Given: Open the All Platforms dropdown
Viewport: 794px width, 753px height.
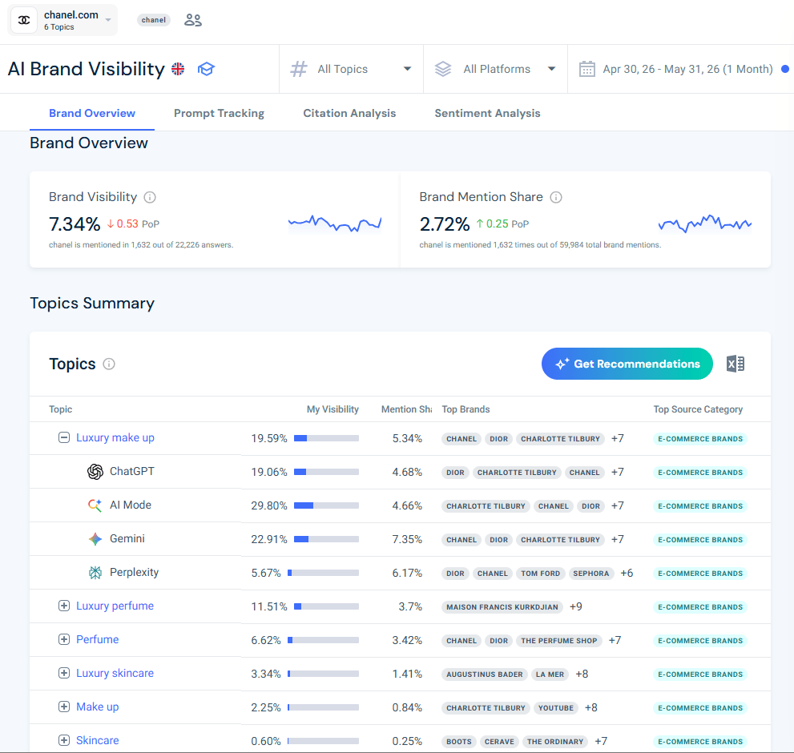Looking at the screenshot, I should tap(495, 69).
